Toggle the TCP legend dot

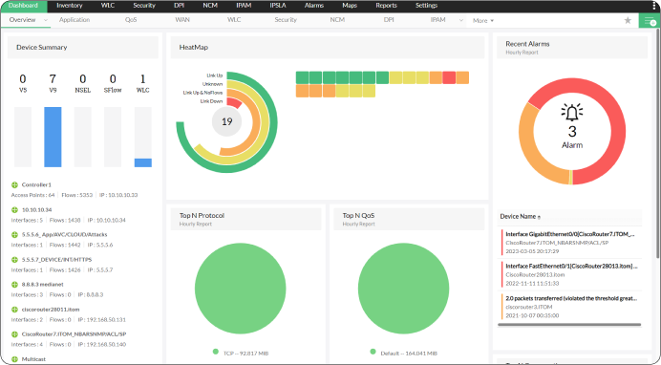coord(216,352)
